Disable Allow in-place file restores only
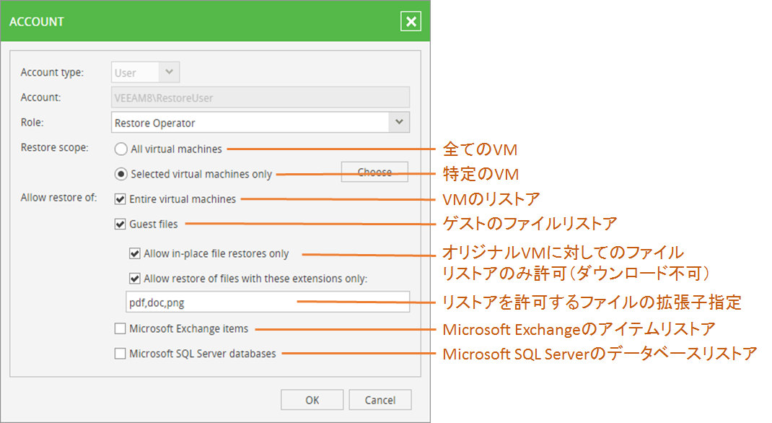772x423 pixels. [x=134, y=253]
